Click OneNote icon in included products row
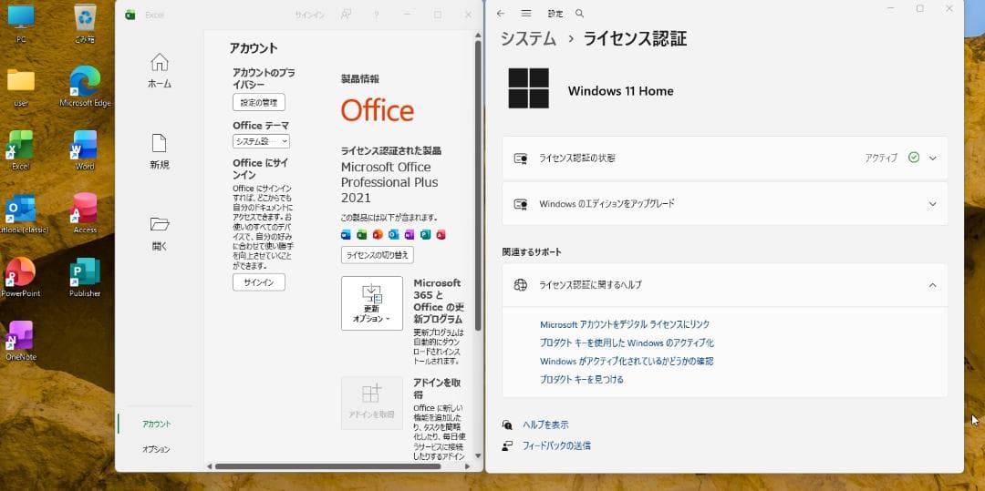The width and height of the screenshot is (985, 491). tap(409, 234)
